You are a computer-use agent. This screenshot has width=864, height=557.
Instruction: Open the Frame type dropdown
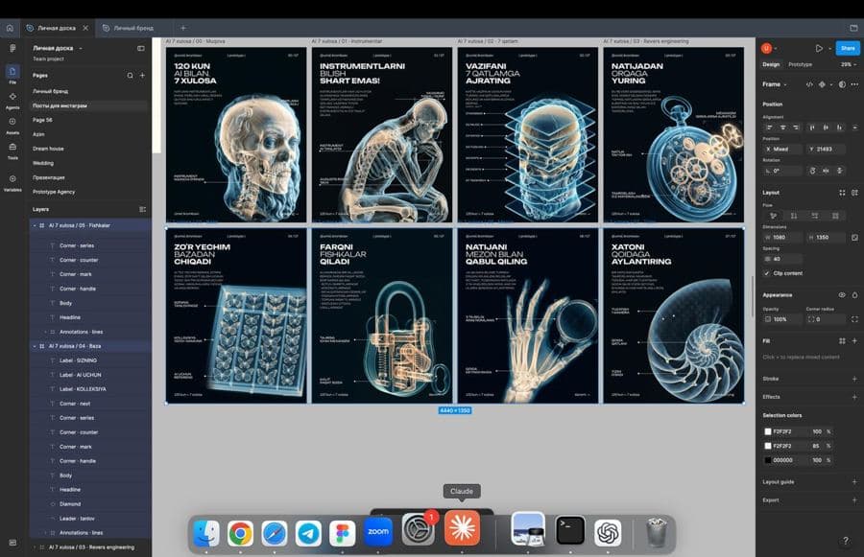775,84
